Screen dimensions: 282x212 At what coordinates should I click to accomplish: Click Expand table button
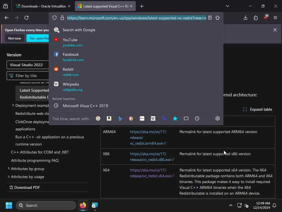point(257,109)
